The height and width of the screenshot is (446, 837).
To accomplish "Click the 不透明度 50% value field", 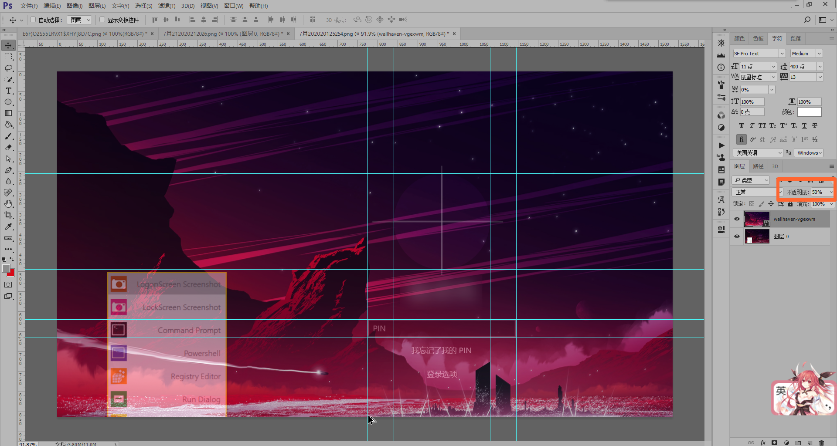I will coord(819,192).
